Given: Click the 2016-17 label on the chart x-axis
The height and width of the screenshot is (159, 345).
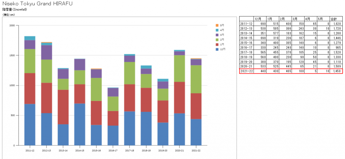Looking at the screenshot, I should coord(113,151).
